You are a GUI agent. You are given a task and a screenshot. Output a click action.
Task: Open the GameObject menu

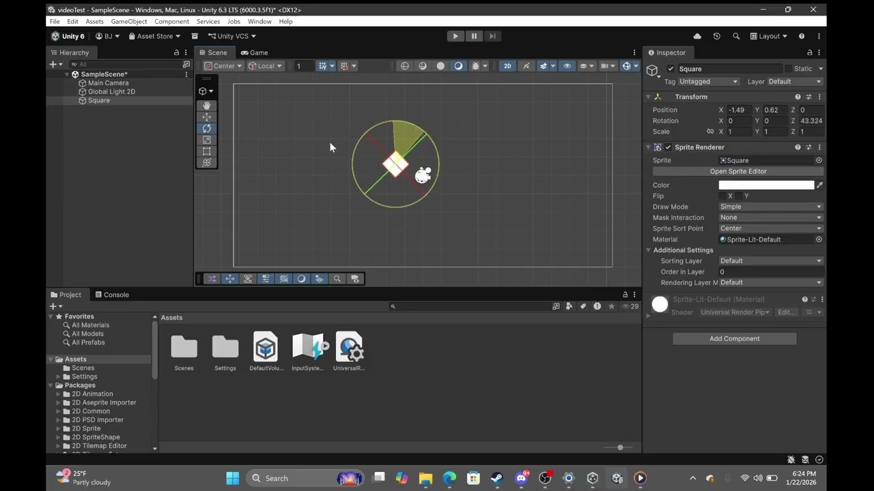click(129, 22)
